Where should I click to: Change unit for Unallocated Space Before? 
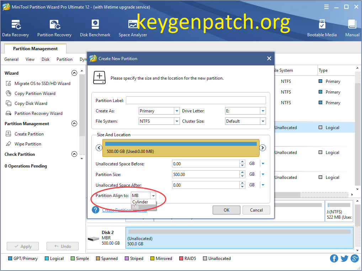pos(263,164)
